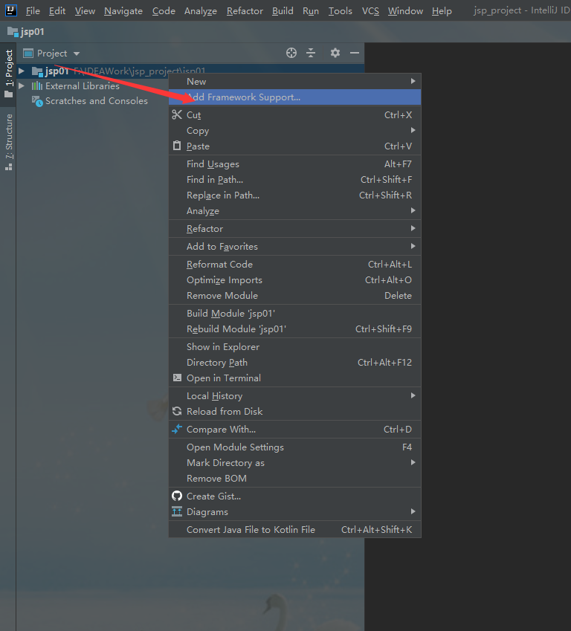Click the Collapse All icon in Project panel
This screenshot has height=631, width=571.
point(311,53)
